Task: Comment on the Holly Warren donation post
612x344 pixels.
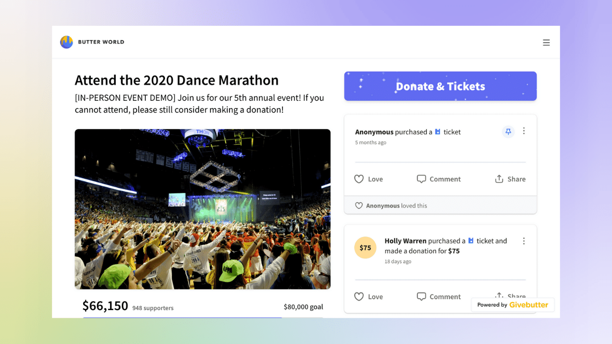Action: 438,297
